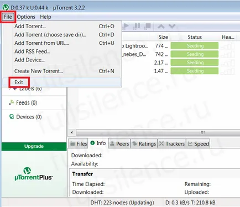Click the 742 size cell
Viewport: 240px width, 207px height.
tap(161, 54)
